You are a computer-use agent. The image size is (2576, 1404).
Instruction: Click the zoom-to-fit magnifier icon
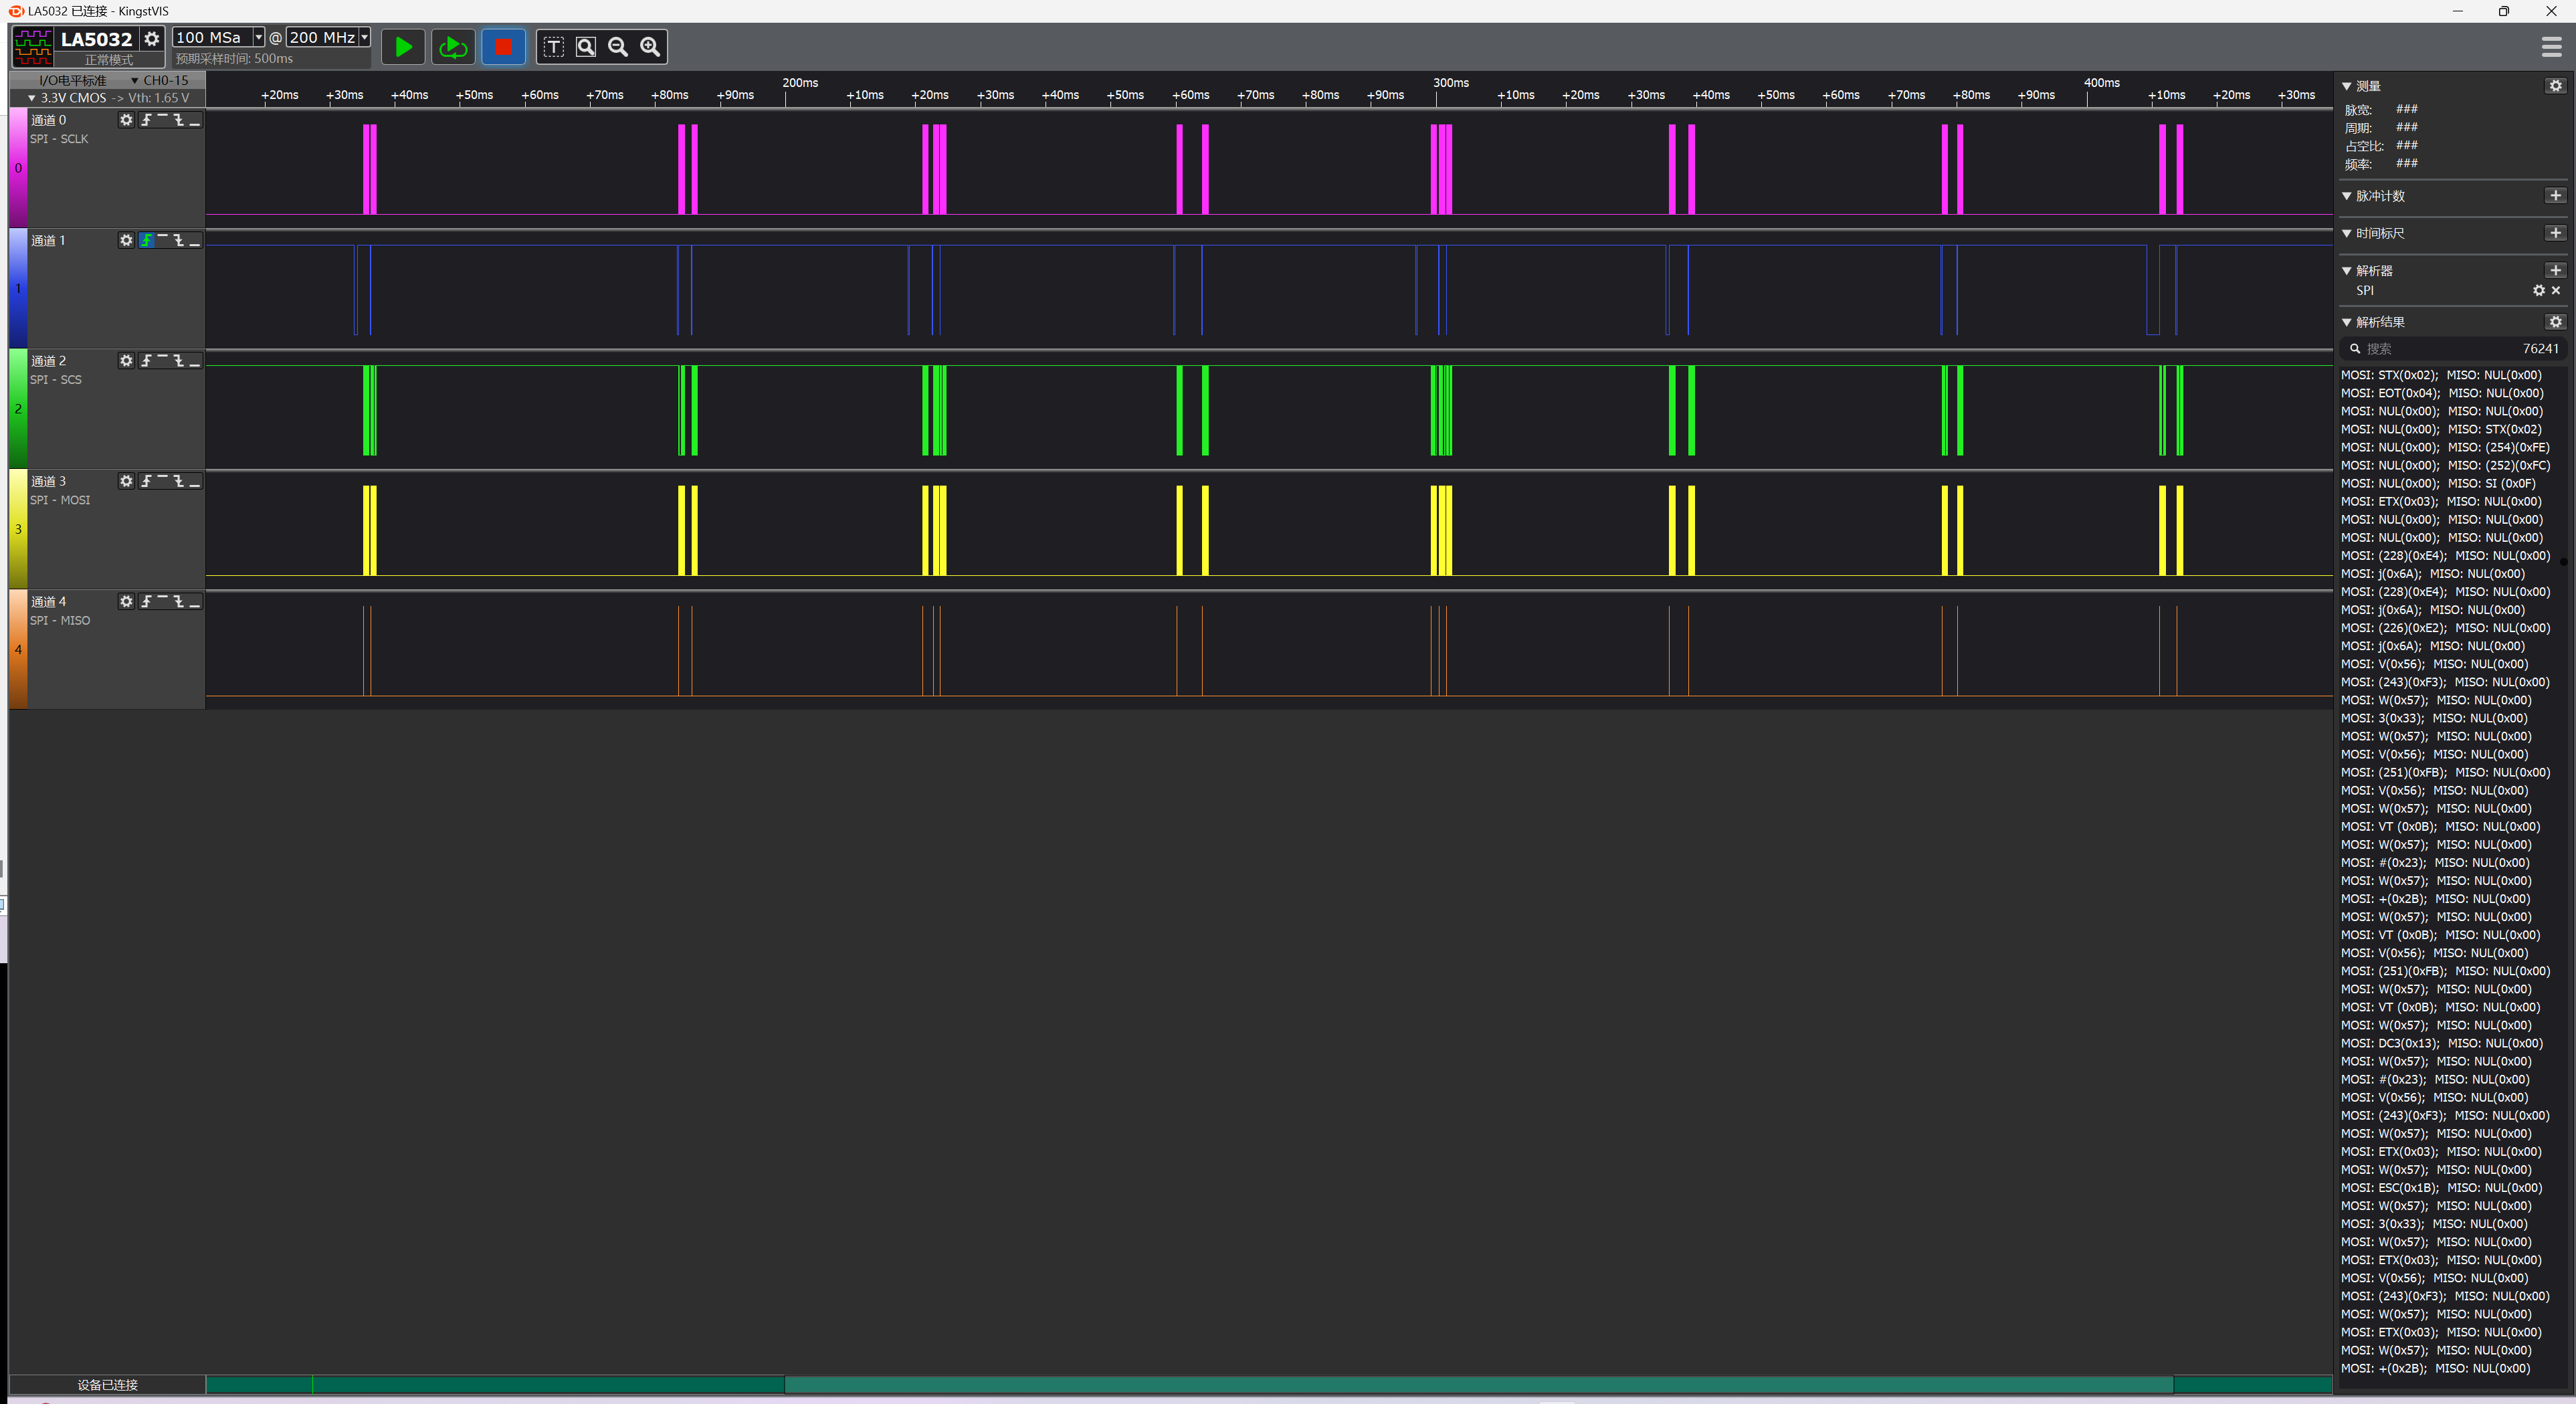586,47
